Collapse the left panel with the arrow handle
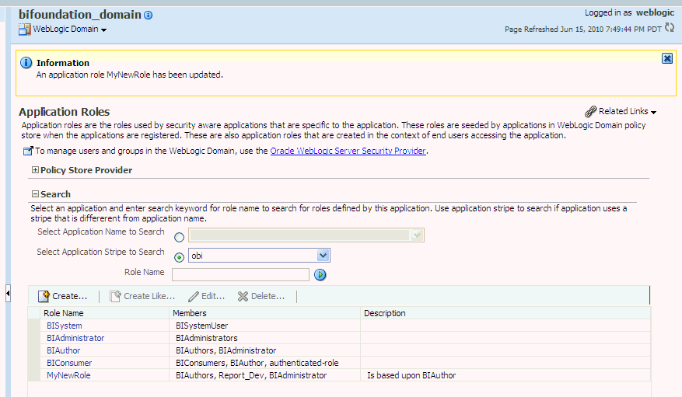The height and width of the screenshot is (397, 682). (x=8, y=294)
